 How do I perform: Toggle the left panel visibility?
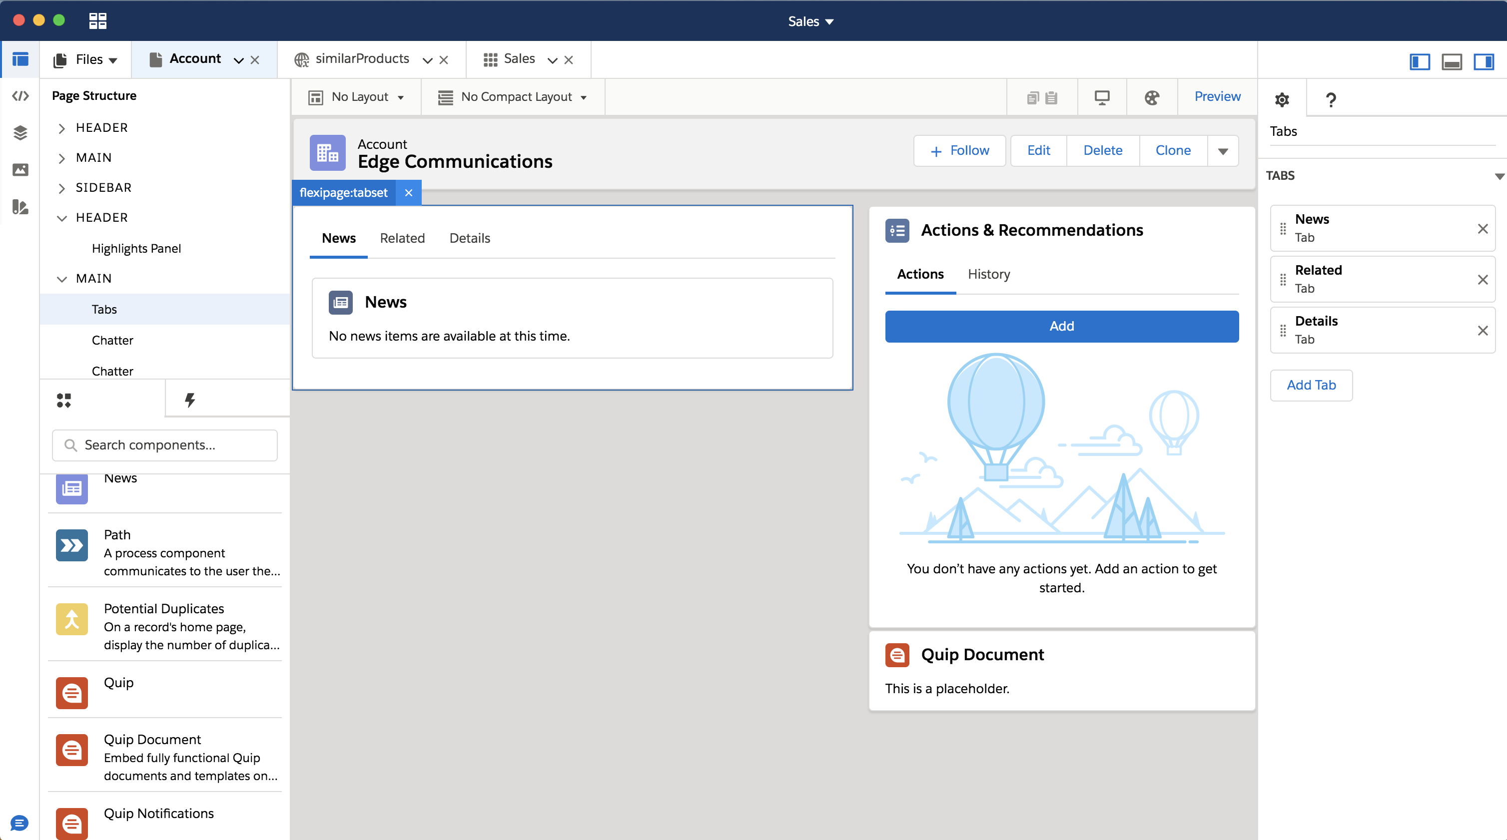pos(1420,61)
